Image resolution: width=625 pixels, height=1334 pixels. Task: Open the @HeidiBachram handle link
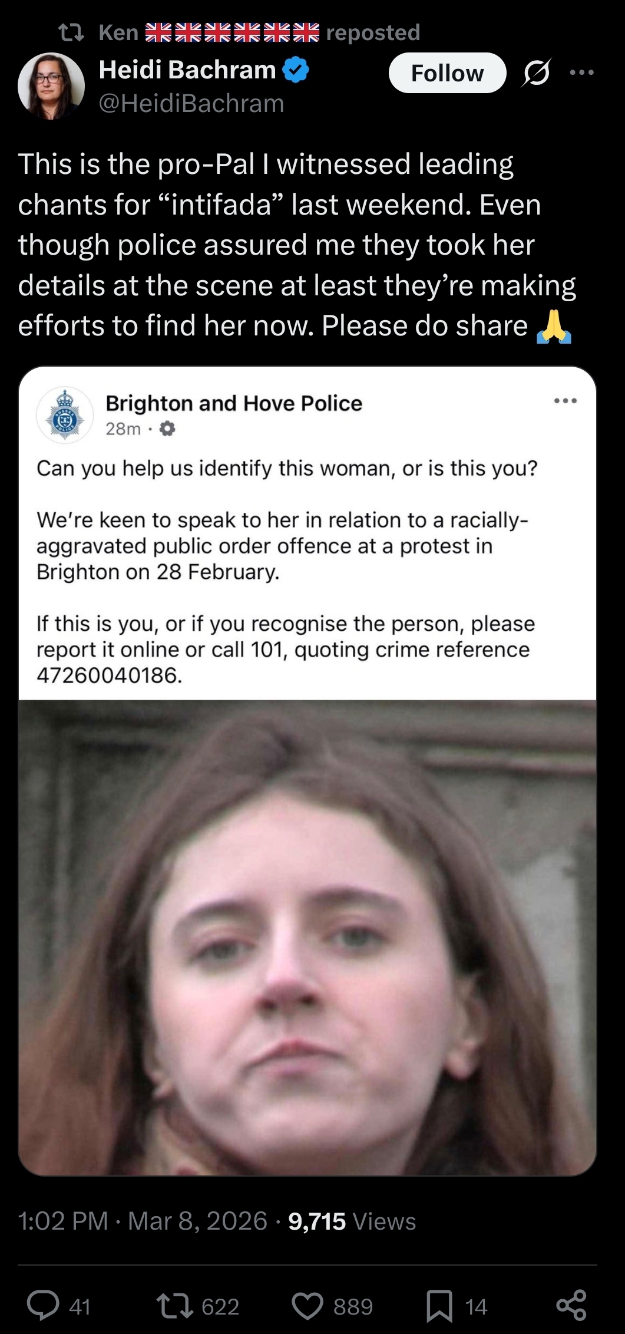click(x=191, y=104)
